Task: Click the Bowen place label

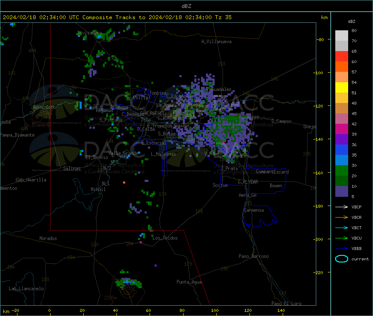Action: click(x=276, y=186)
